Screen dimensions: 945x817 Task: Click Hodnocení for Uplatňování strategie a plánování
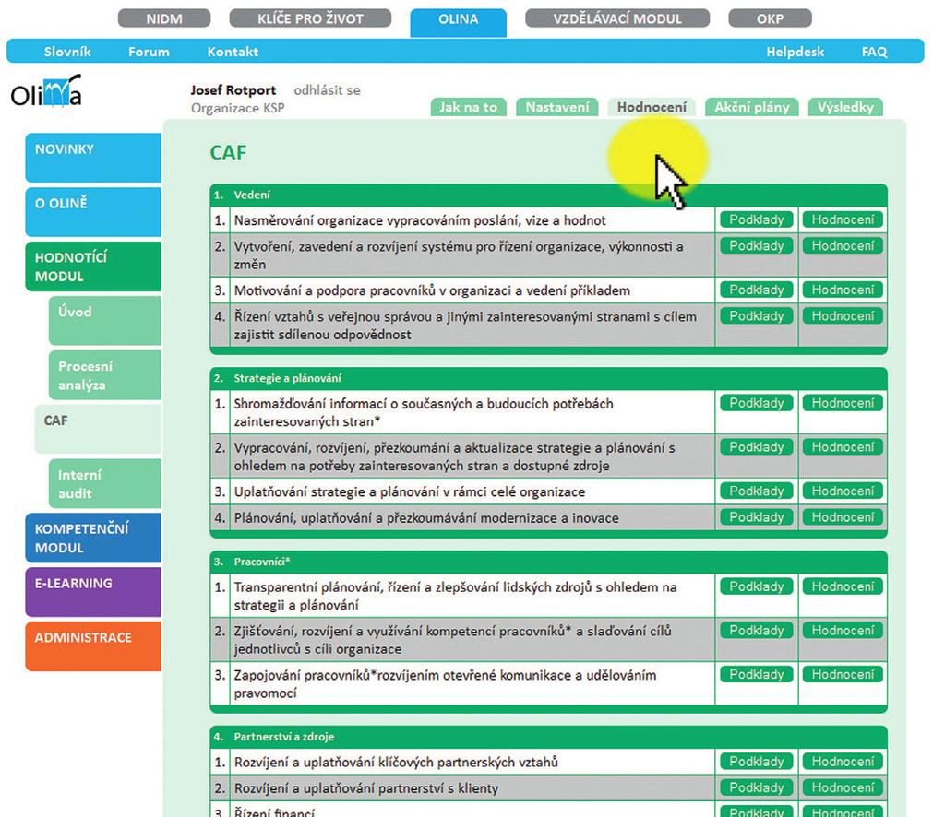(x=843, y=491)
